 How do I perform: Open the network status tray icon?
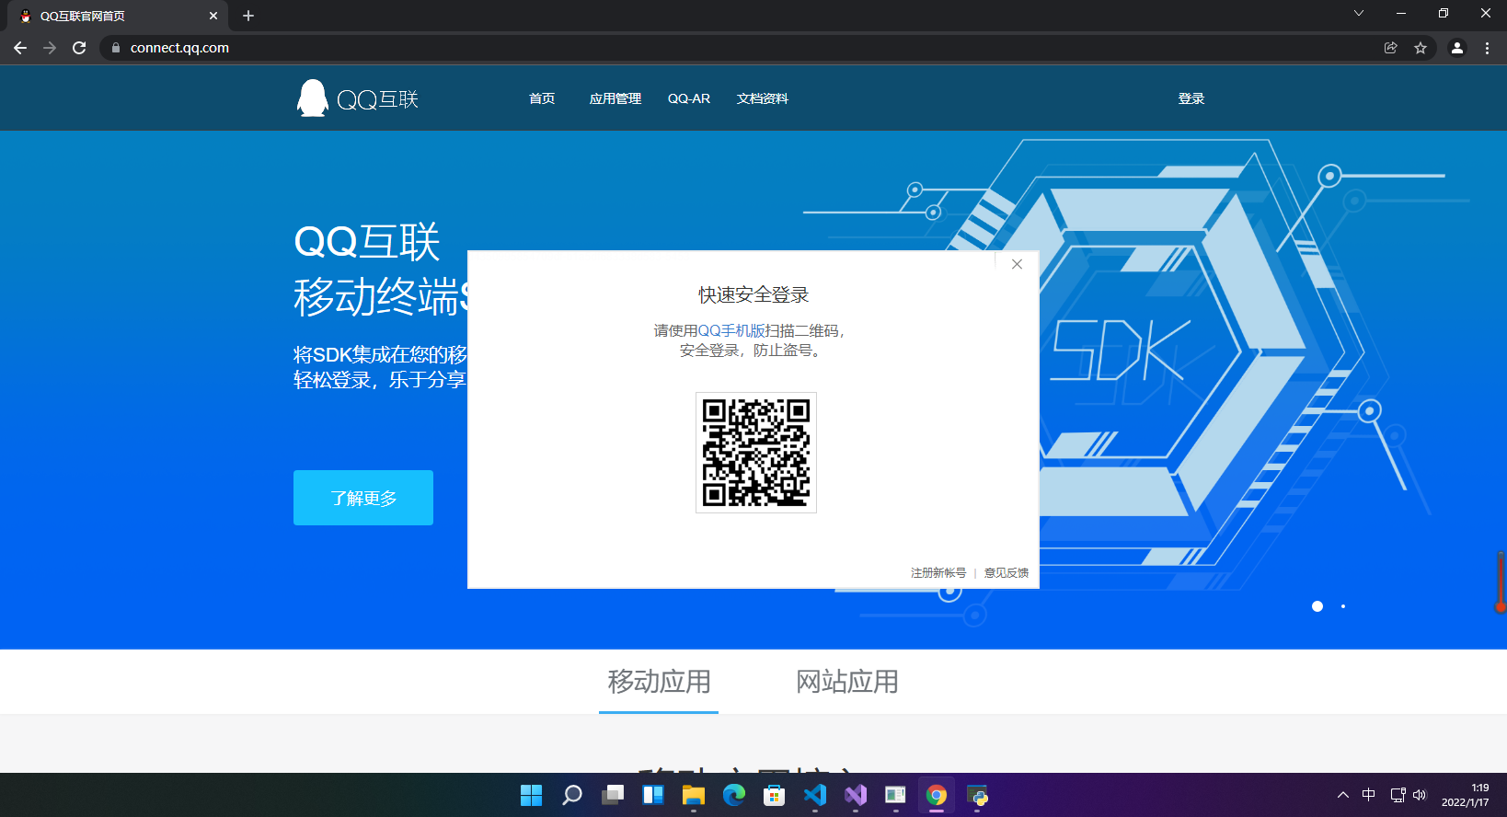pos(1398,795)
